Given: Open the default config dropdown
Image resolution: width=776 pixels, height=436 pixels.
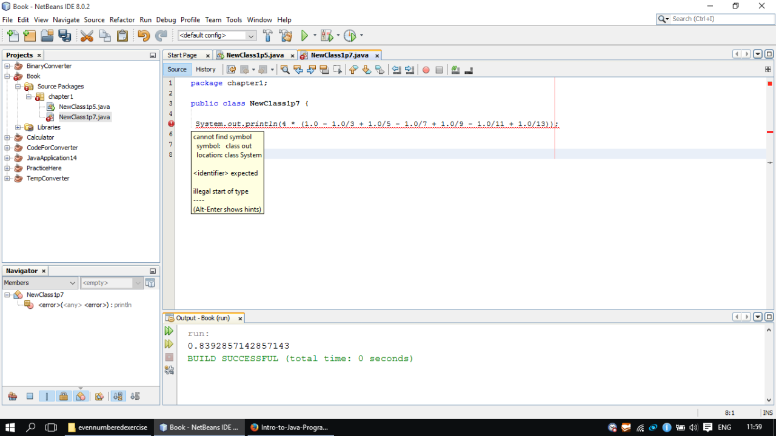Looking at the screenshot, I should [x=250, y=36].
